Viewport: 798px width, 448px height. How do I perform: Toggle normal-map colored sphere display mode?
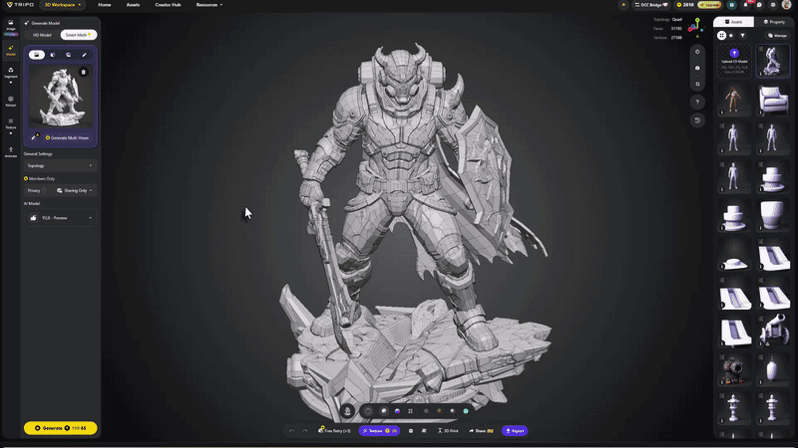(397, 411)
